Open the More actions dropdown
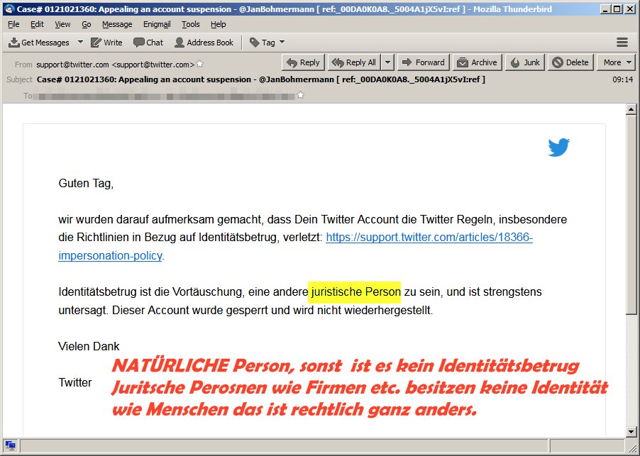The width and height of the screenshot is (640, 456). [x=617, y=62]
